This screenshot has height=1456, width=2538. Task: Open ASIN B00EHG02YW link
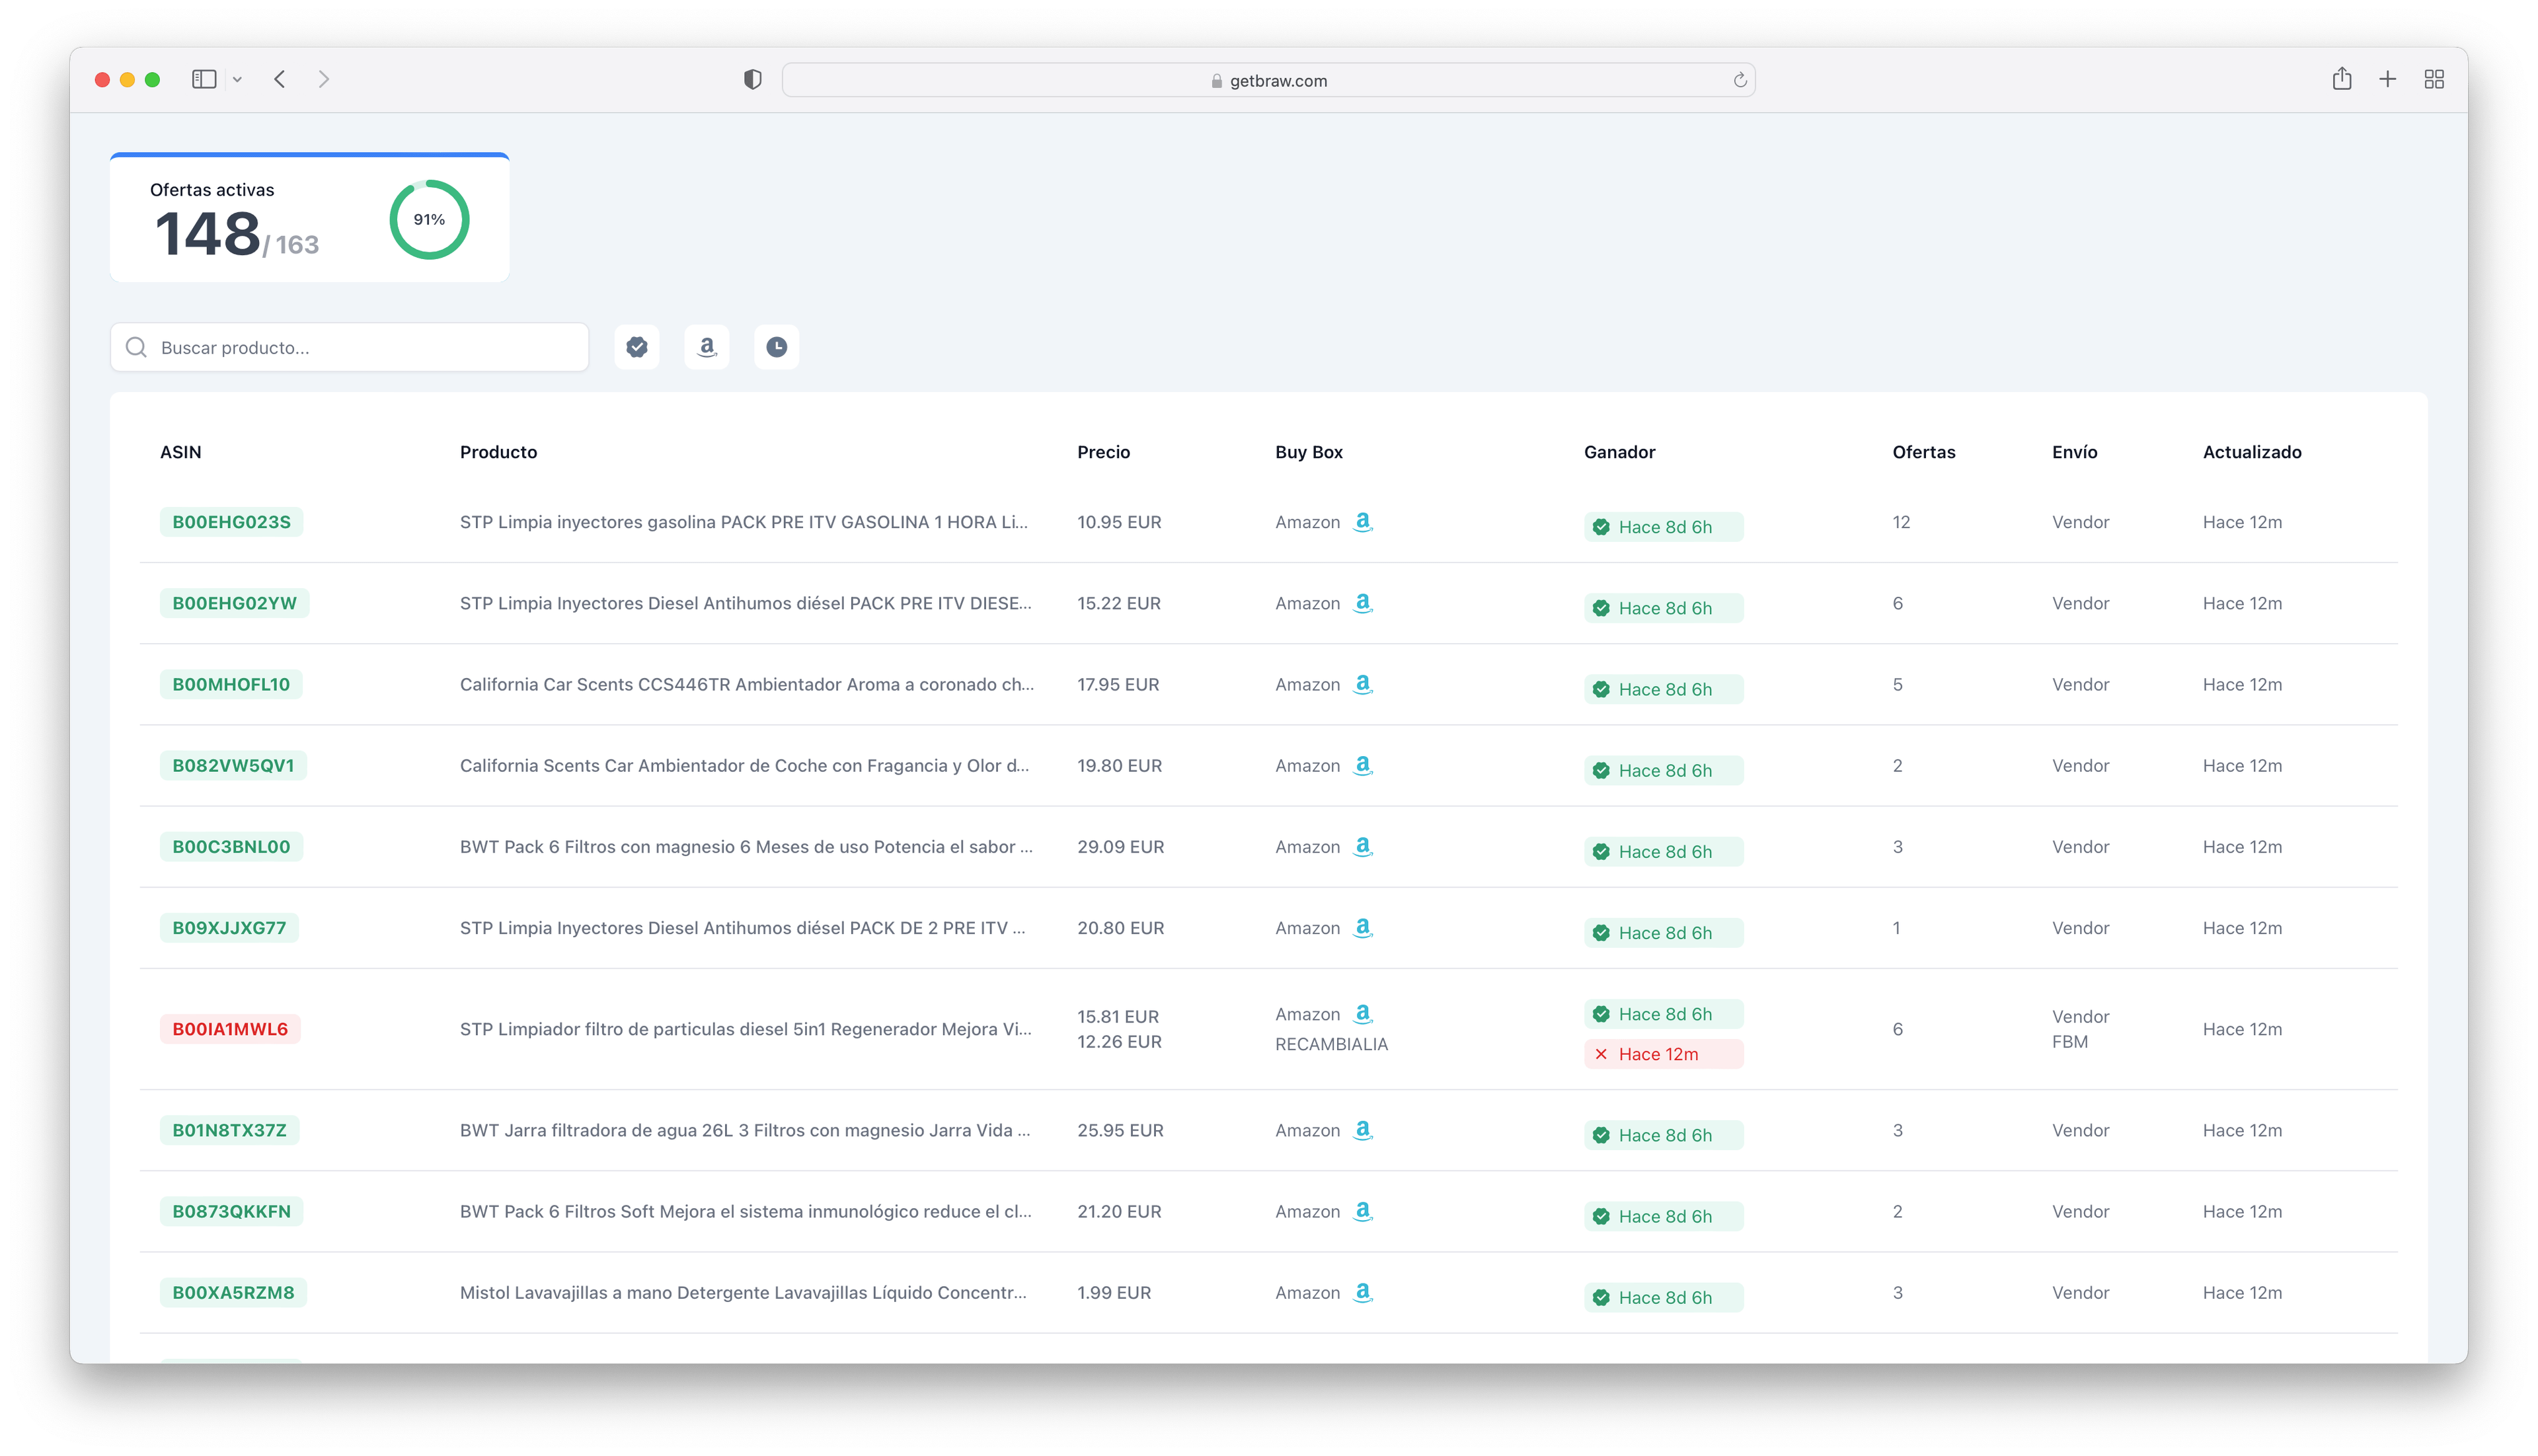coord(234,603)
